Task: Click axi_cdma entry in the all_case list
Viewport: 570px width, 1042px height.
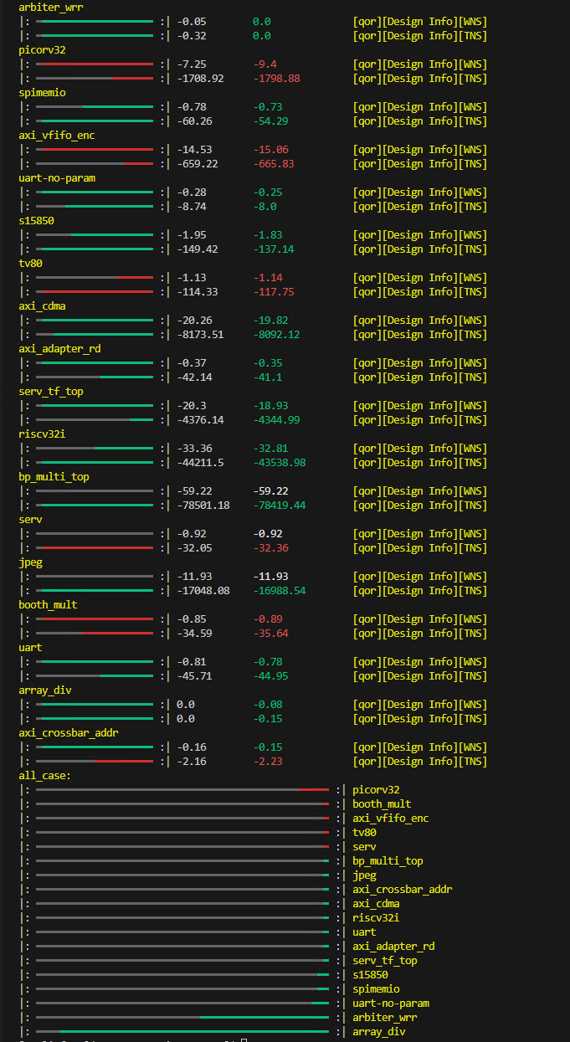Action: pyautogui.click(x=376, y=904)
